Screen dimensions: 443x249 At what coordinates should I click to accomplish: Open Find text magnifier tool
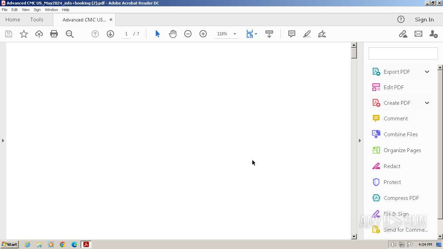point(70,34)
